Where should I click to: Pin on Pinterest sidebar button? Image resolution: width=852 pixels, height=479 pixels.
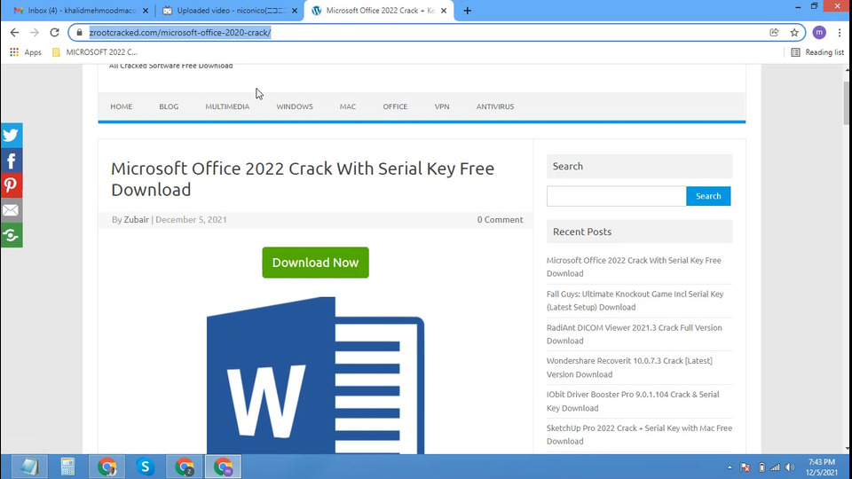point(11,185)
